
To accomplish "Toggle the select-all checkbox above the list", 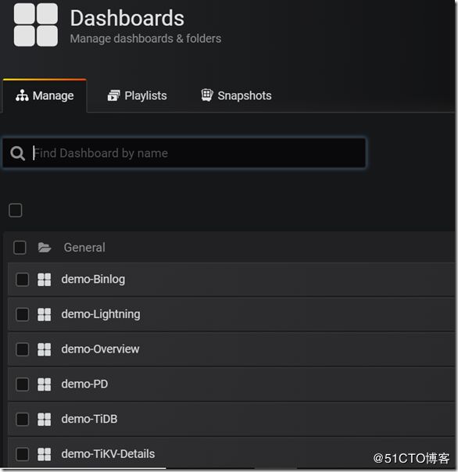I will click(16, 210).
